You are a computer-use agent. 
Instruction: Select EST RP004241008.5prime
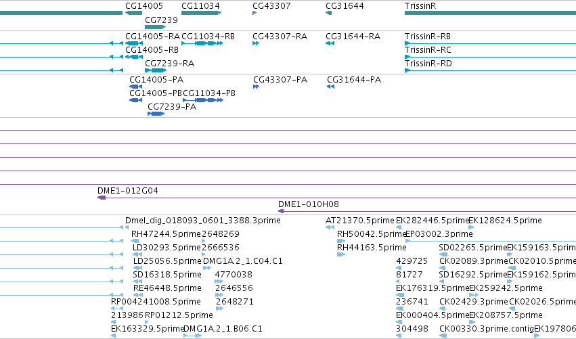click(x=156, y=302)
